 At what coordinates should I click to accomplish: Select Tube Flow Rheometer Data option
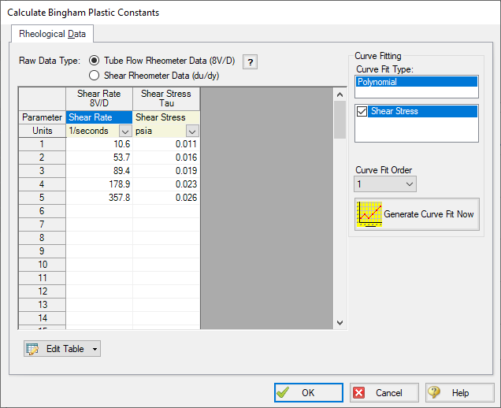[95, 61]
